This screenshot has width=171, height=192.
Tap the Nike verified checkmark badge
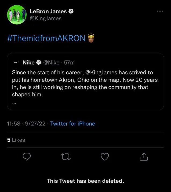(39, 63)
